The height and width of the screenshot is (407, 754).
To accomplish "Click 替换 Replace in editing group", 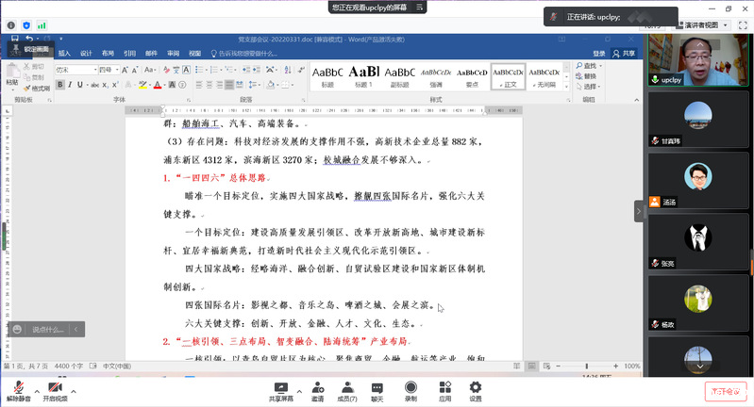I will [x=587, y=76].
